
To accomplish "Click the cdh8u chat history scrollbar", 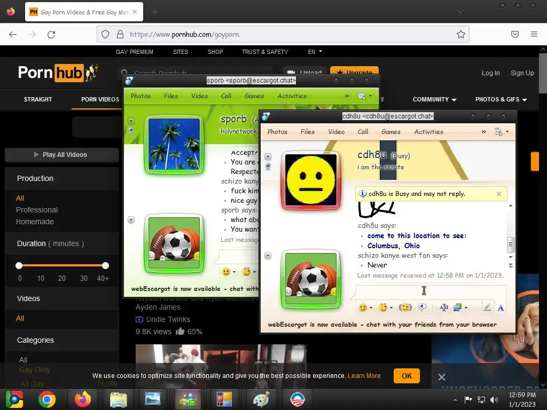I will click(511, 244).
